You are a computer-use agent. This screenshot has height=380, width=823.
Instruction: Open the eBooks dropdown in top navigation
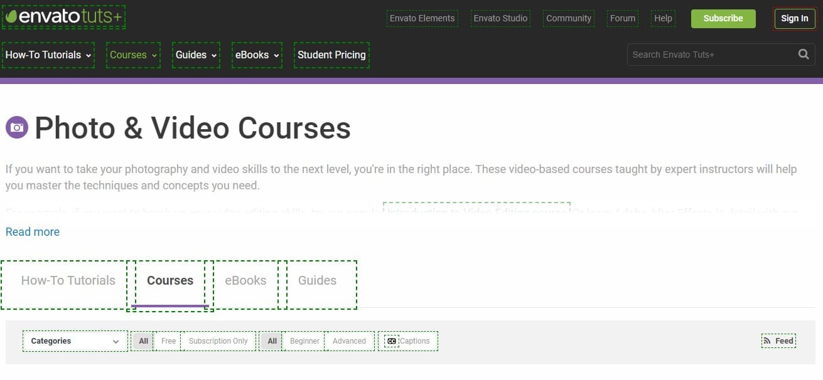(257, 55)
